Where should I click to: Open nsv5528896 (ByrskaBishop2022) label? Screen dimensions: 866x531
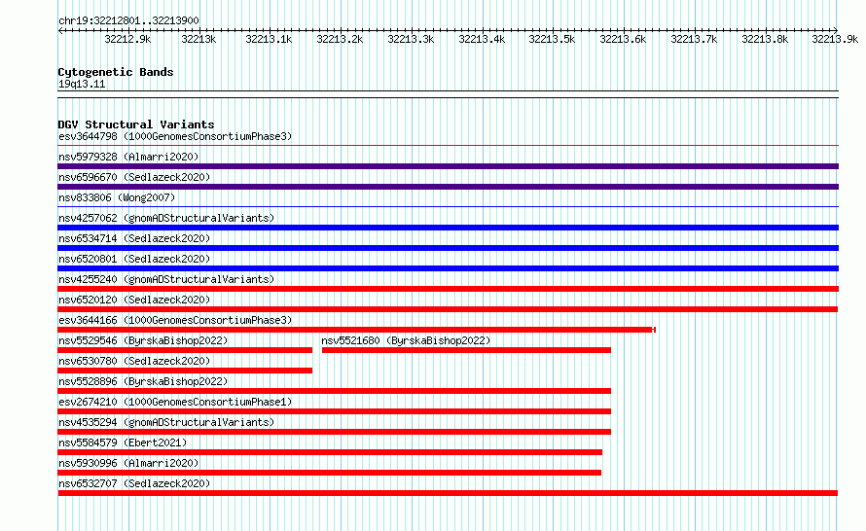143,381
